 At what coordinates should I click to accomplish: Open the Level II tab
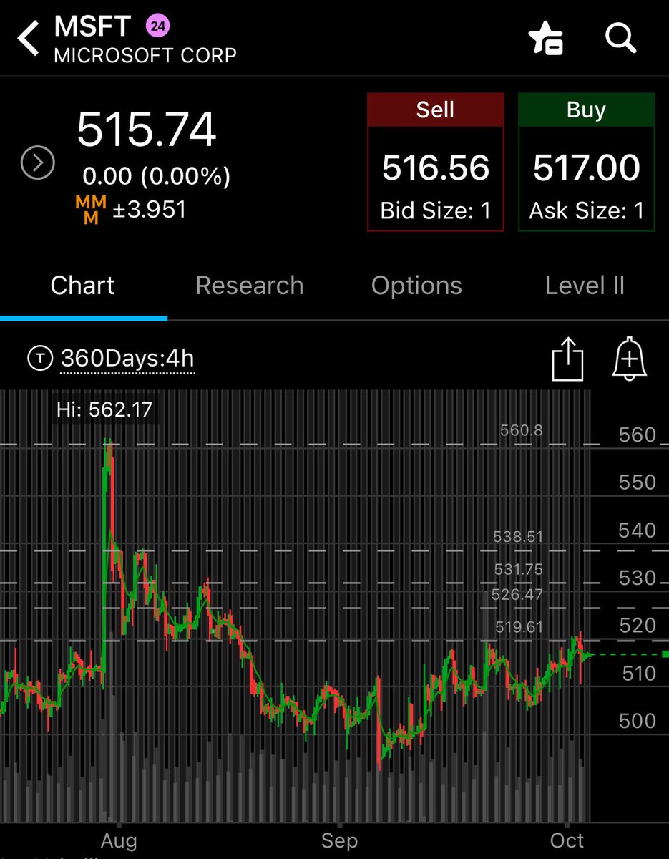click(x=585, y=286)
